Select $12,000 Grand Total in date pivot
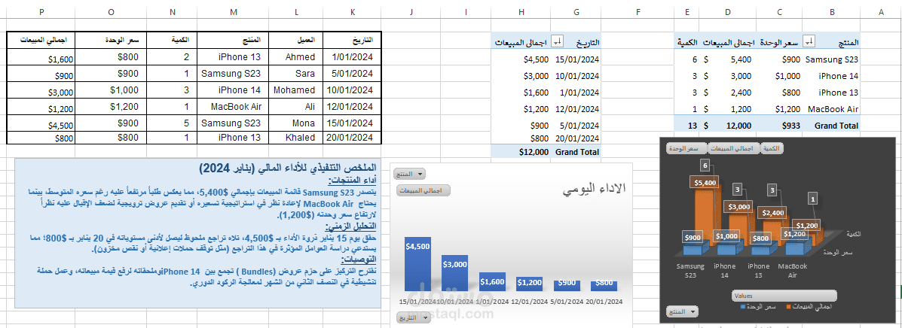 click(x=521, y=152)
